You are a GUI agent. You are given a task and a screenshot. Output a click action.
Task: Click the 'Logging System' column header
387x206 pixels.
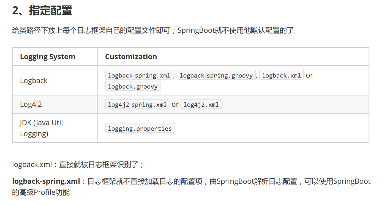(x=48, y=57)
